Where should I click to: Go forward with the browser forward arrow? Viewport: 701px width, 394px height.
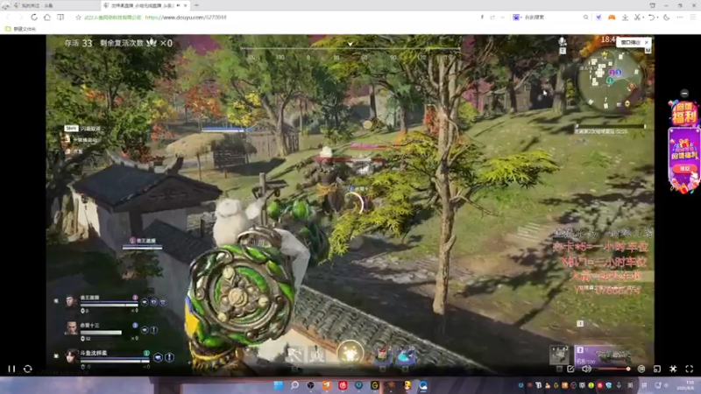click(20, 17)
